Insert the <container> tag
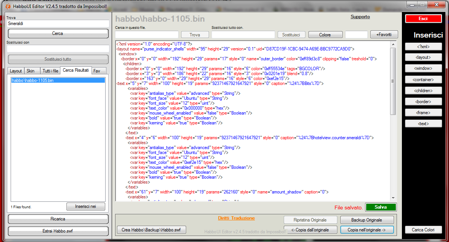The image size is (449, 242). 423,80
